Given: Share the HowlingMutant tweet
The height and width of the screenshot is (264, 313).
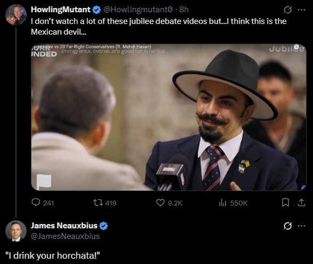Looking at the screenshot, I should [301, 202].
